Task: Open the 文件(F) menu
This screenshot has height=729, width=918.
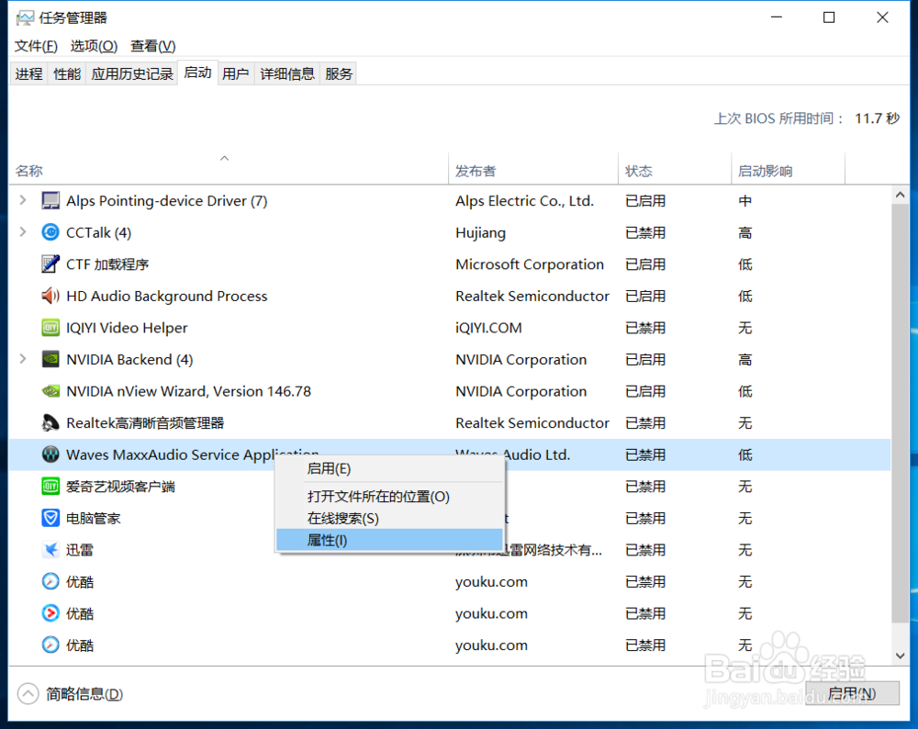Action: [x=36, y=46]
